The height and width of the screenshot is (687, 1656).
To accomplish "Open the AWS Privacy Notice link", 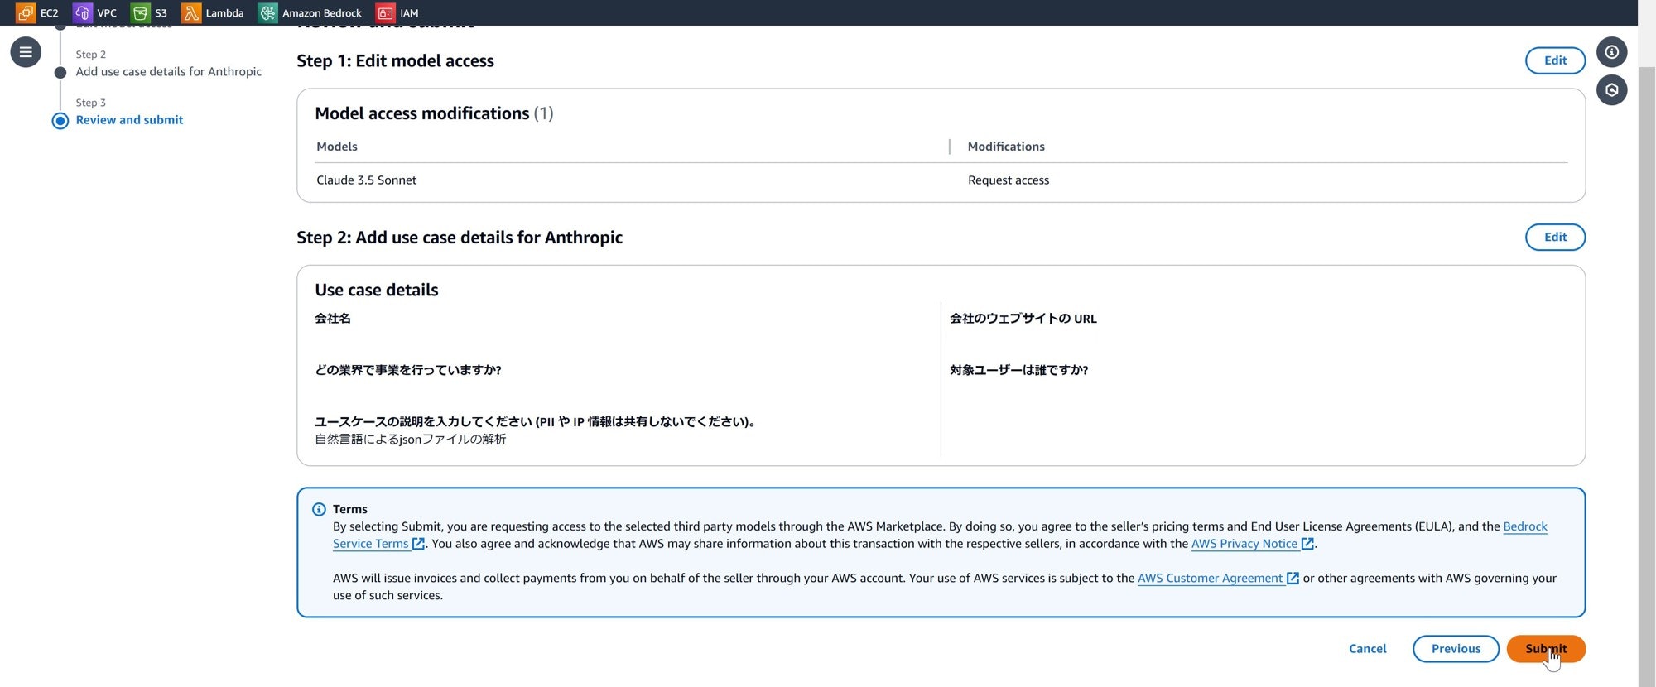I will [1244, 544].
